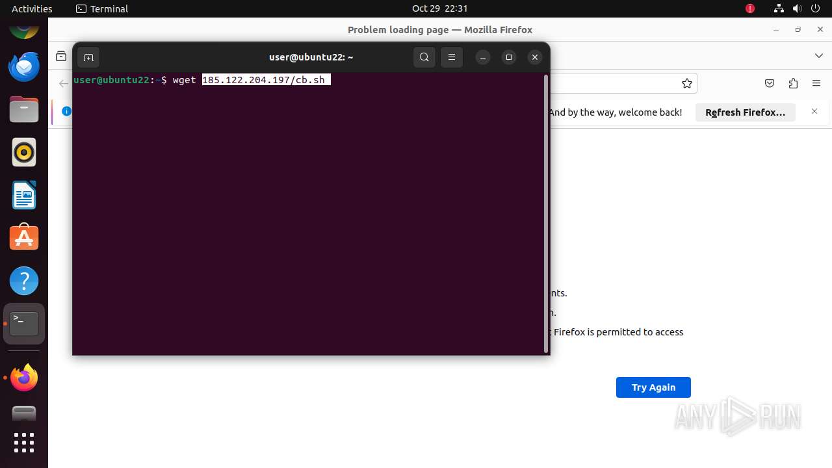The width and height of the screenshot is (832, 468).
Task: Restore the Firefox window size
Action: click(x=798, y=30)
